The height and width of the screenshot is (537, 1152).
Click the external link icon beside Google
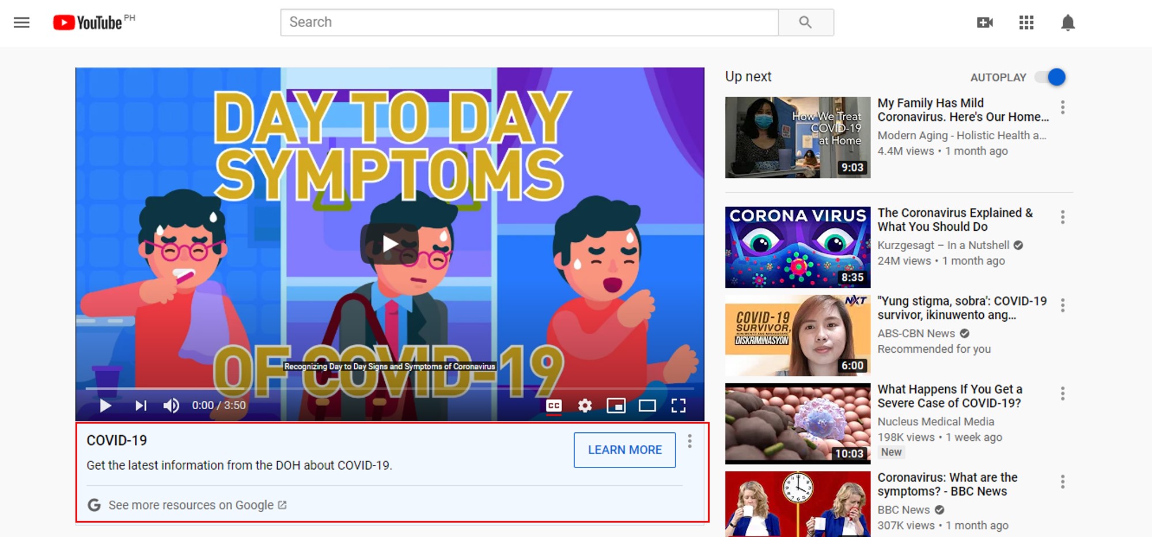point(282,505)
